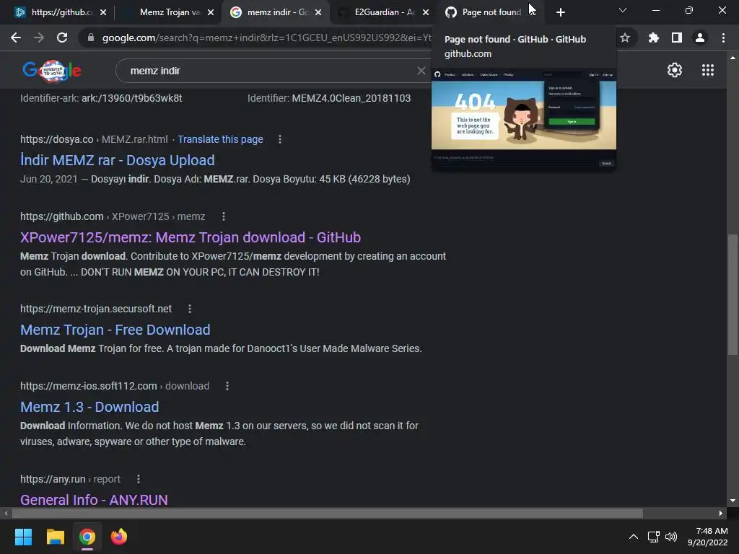Open Memz 1.3 - Download result

[89, 407]
